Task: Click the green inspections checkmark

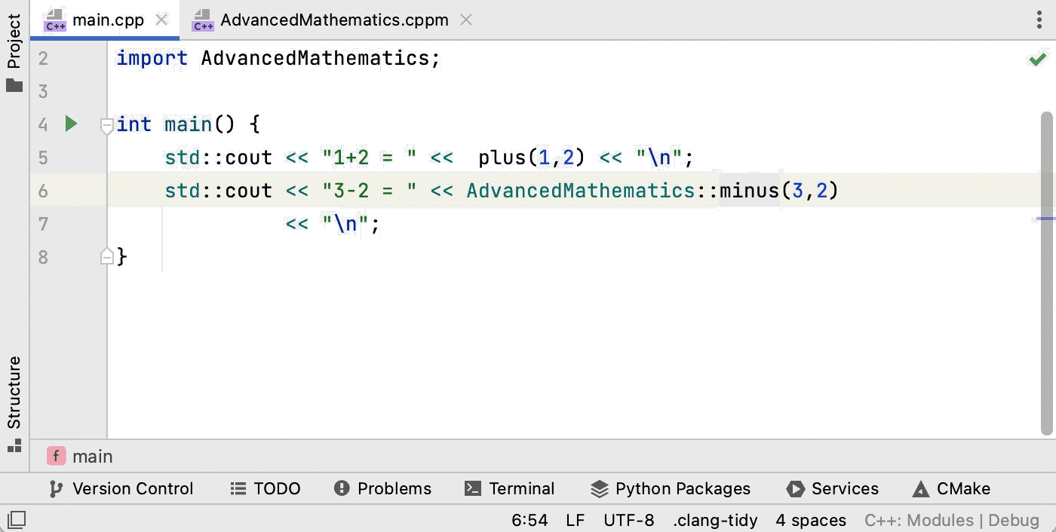Action: click(1038, 58)
